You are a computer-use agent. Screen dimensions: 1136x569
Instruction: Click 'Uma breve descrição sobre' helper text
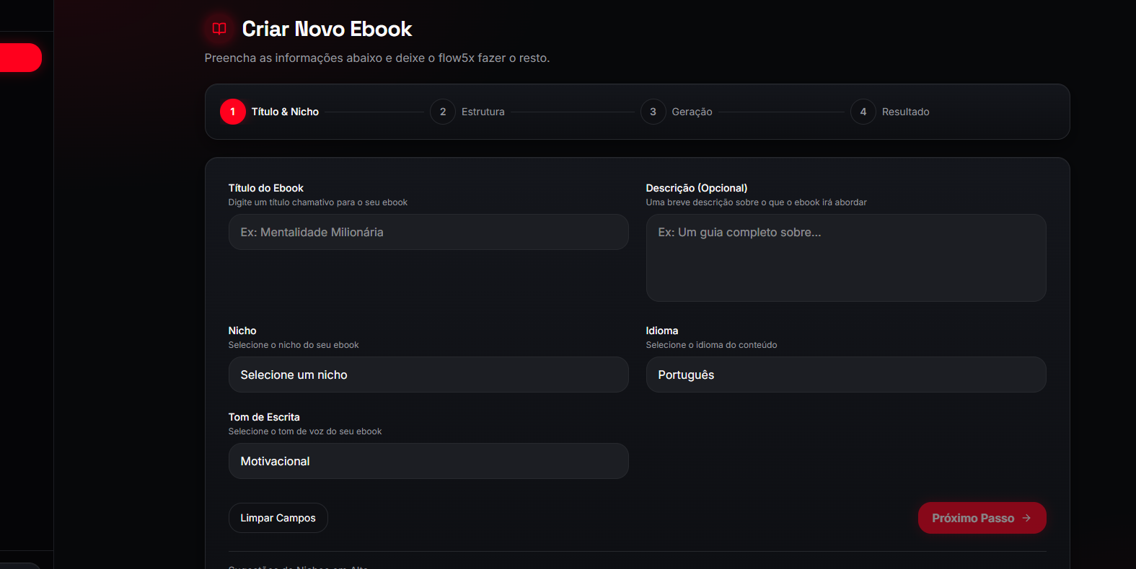757,202
